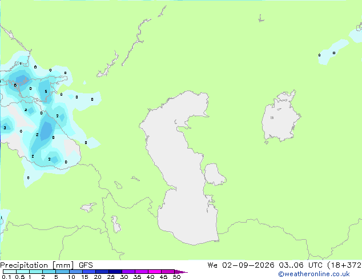Pick the 2–5 mm legend swatch
This screenshot has width=362, height=279.
(x=49, y=272)
